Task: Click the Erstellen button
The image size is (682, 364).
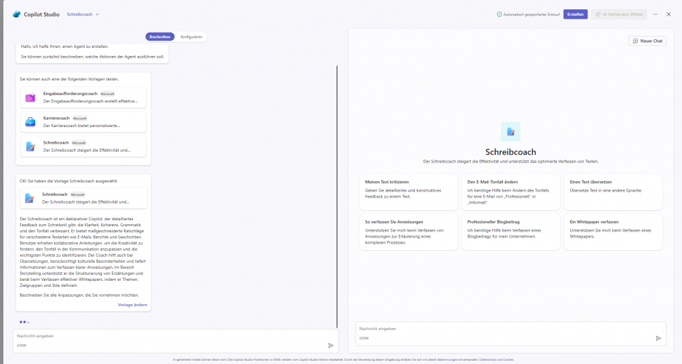Action: (575, 15)
